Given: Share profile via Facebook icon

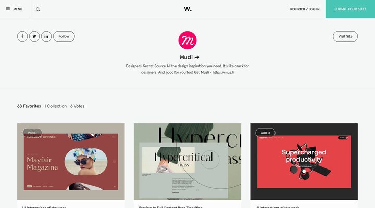Looking at the screenshot, I should pos(22,36).
